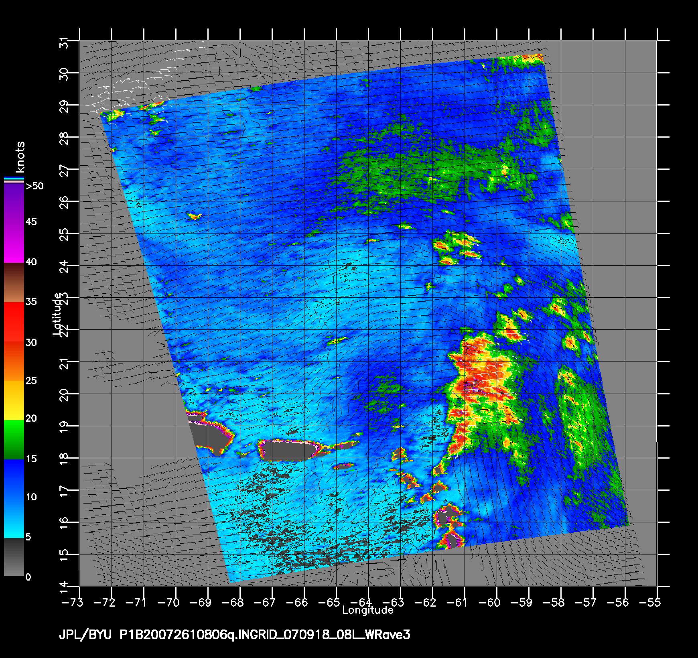Image resolution: width=698 pixels, height=658 pixels.
Task: Click the brown band of the color scale
Action: (x=14, y=282)
